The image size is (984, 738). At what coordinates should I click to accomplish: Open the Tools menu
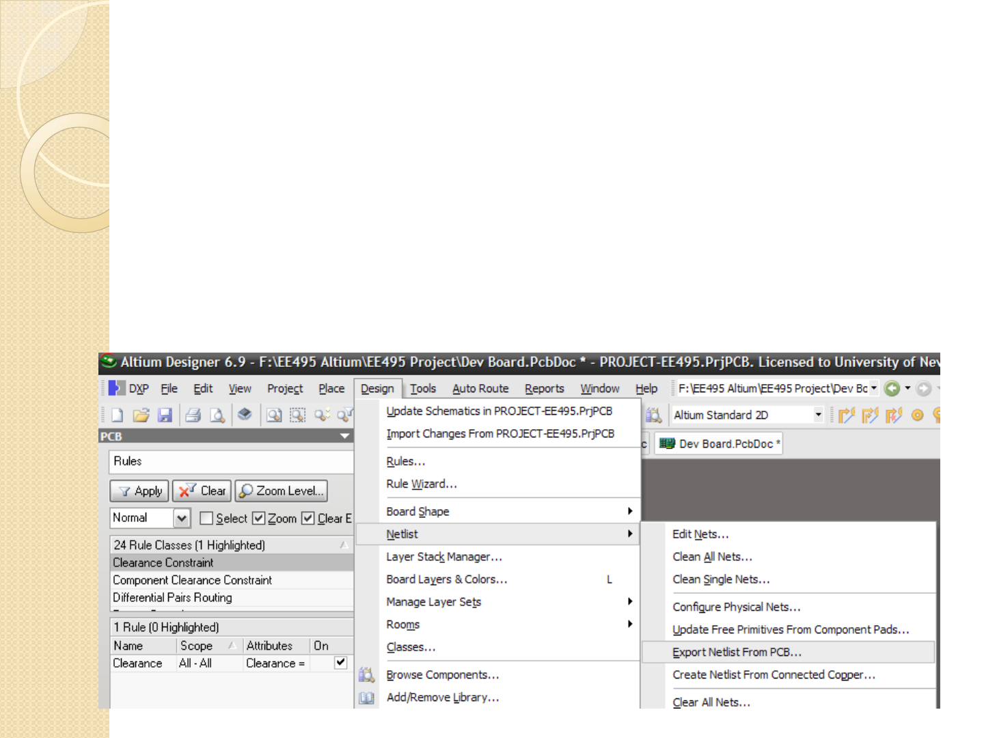423,388
